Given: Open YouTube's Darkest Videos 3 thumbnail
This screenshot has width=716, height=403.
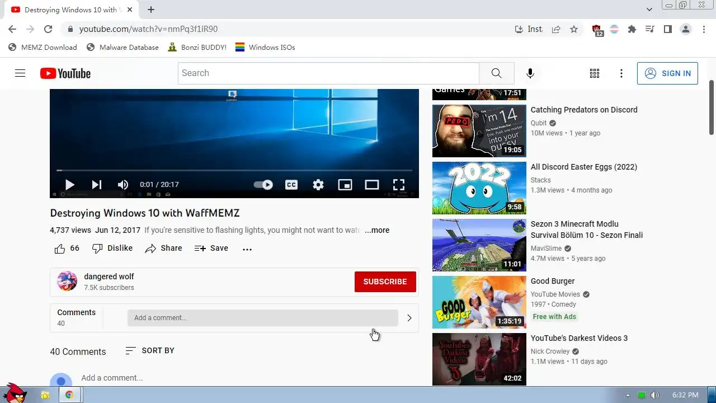Looking at the screenshot, I should coord(479,359).
